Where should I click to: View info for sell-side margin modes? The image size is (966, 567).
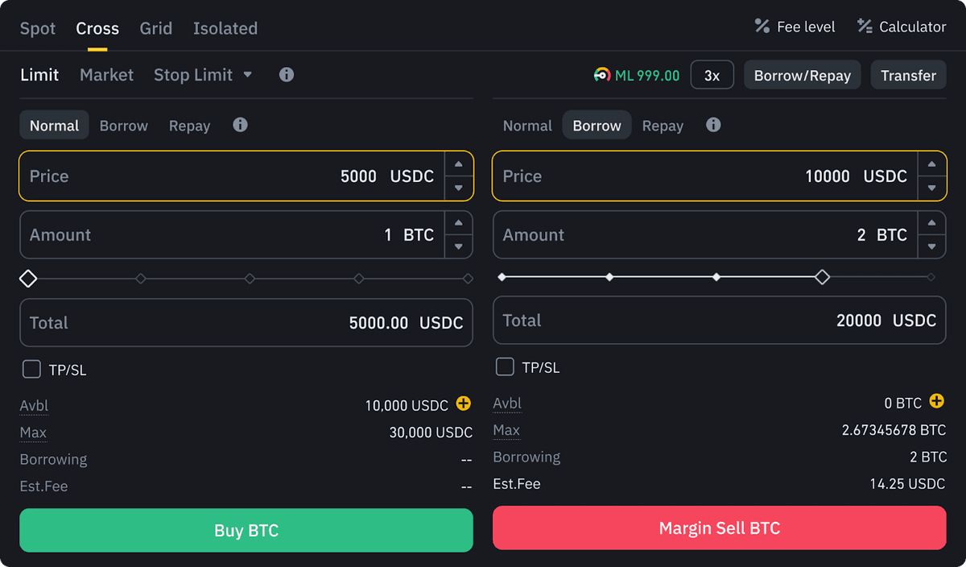(713, 125)
